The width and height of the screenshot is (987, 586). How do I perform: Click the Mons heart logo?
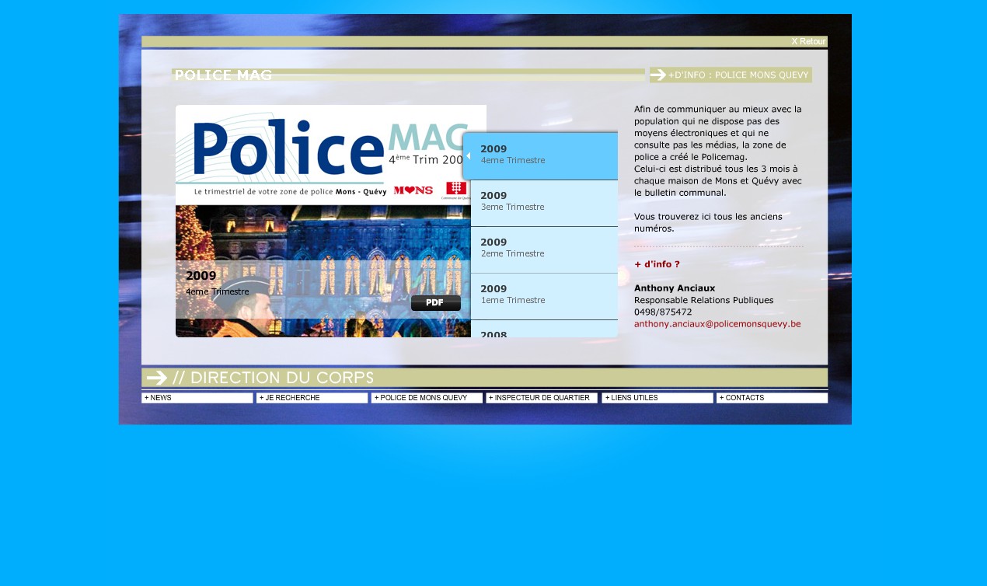coord(413,190)
